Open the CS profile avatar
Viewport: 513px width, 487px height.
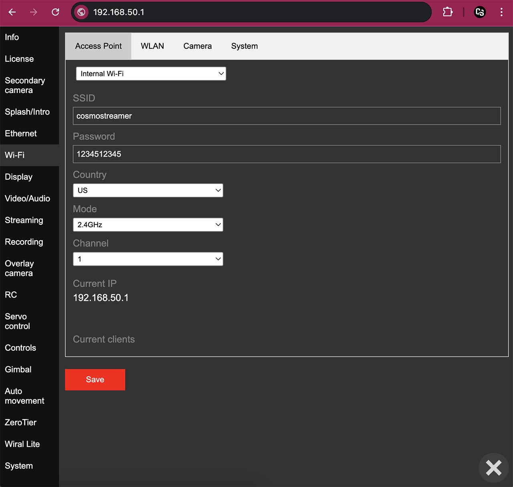point(480,12)
